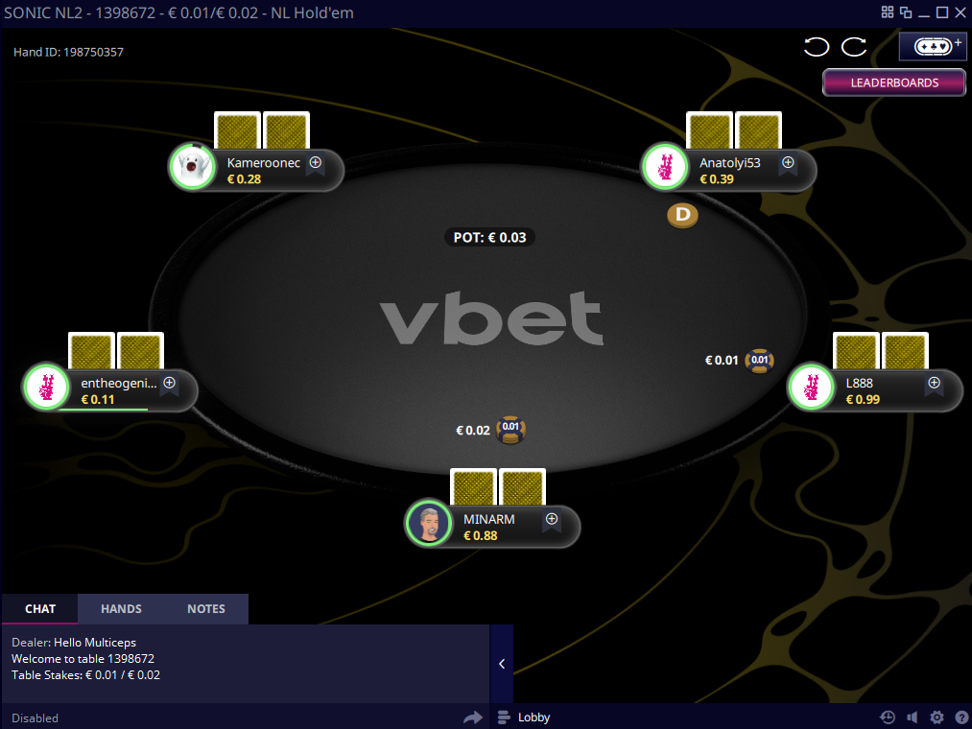The width and height of the screenshot is (972, 729).
Task: Switch to the NOTES tab
Action: click(x=206, y=609)
